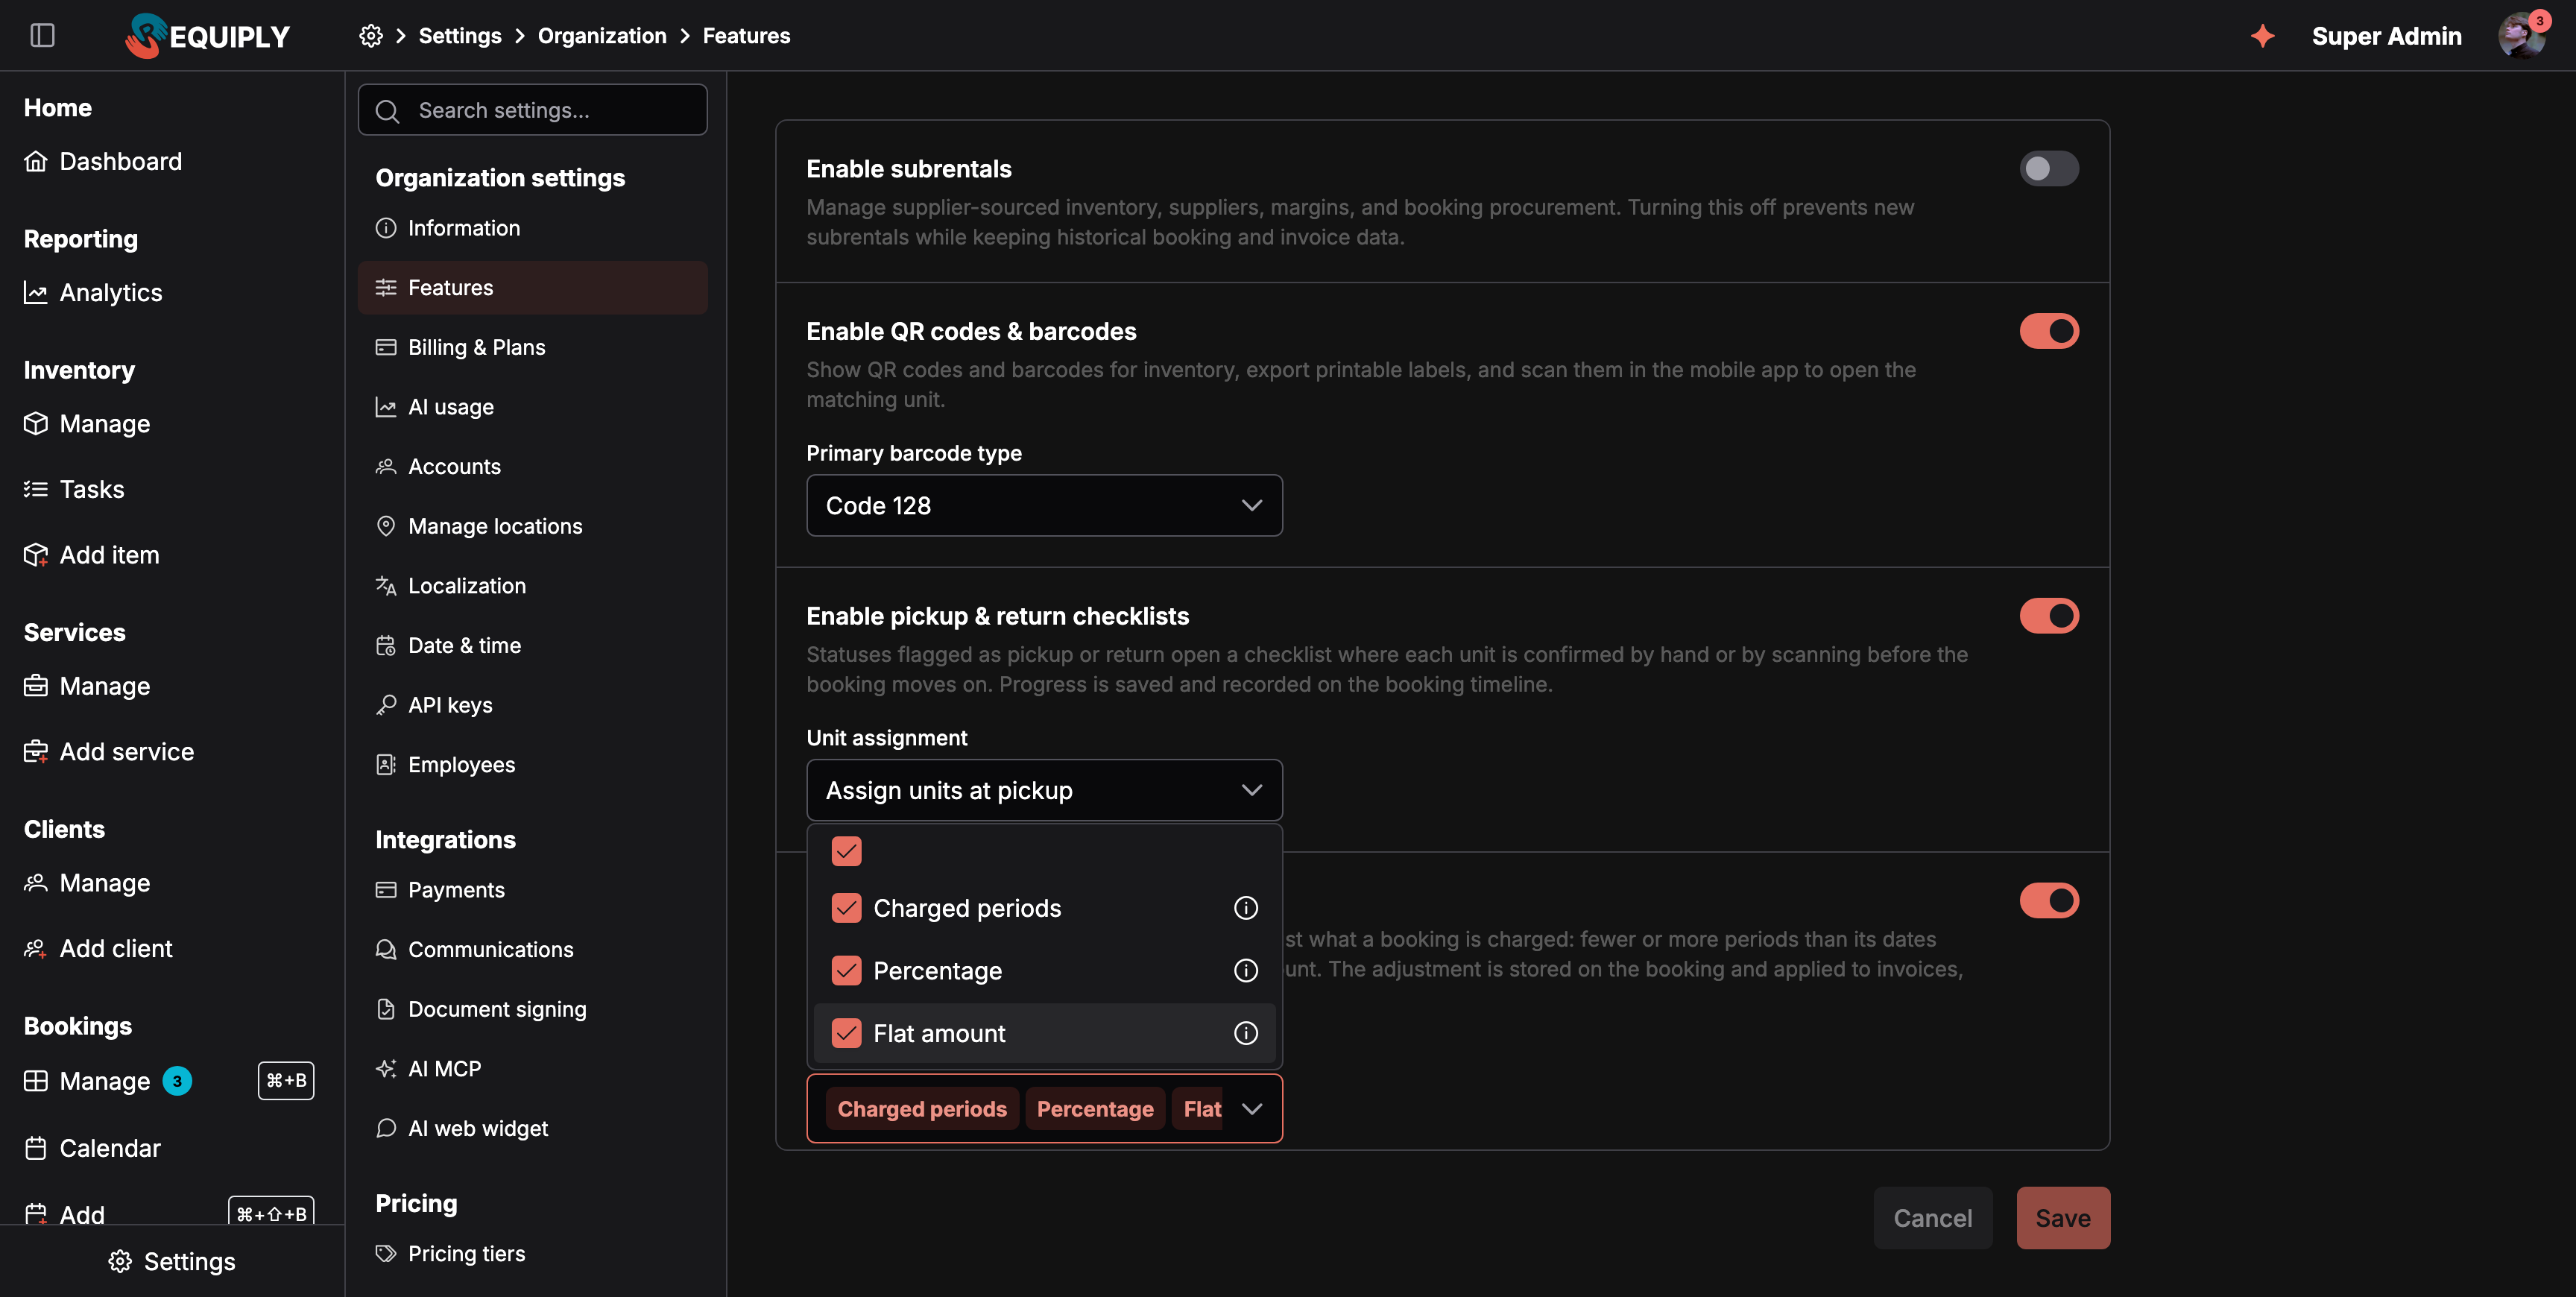Open the AI sparkle assistant icon
Screen dimensions: 2576x1297
[x=2262, y=36]
